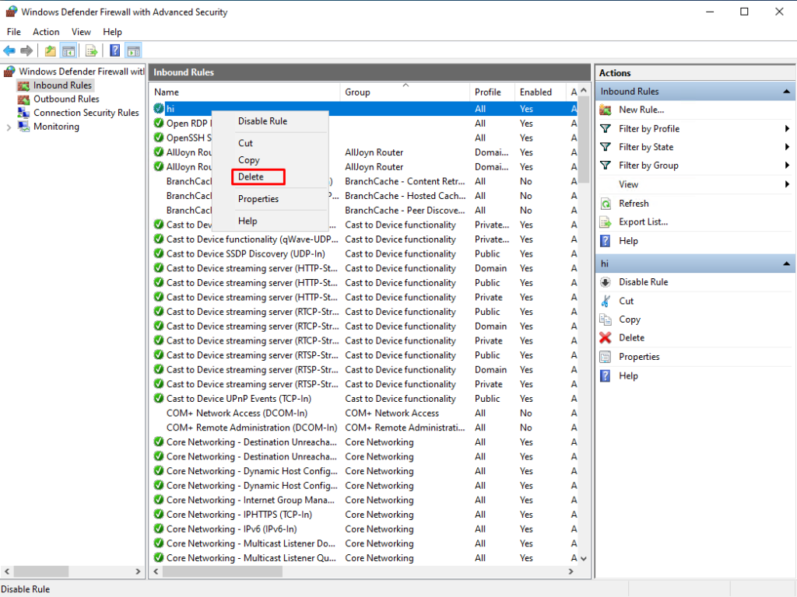This screenshot has height=597, width=797.
Task: Sort by the Group column header
Action: pos(405,92)
